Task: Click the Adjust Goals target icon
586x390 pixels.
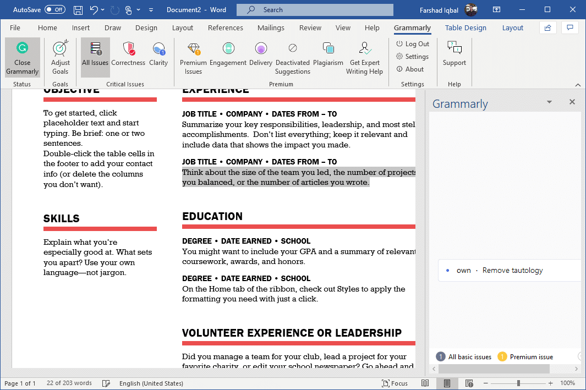Action: click(60, 50)
